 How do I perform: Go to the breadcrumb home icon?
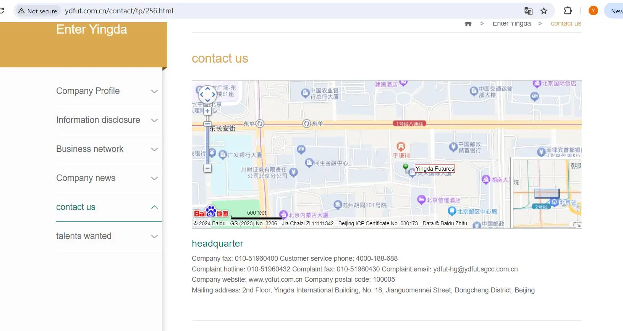click(468, 24)
